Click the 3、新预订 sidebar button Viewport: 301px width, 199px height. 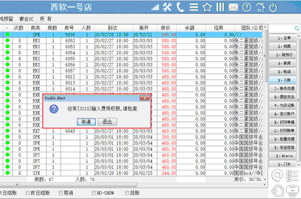tap(283, 55)
